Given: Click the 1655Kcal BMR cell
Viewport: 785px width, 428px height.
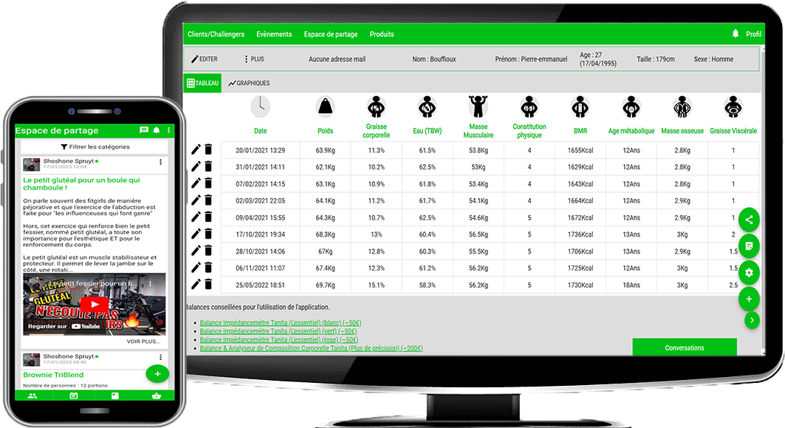Looking at the screenshot, I should 580,150.
